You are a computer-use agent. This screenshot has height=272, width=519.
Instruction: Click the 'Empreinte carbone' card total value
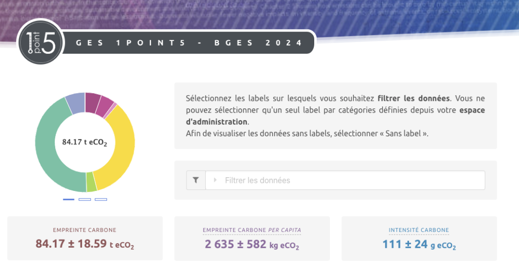[85, 244]
